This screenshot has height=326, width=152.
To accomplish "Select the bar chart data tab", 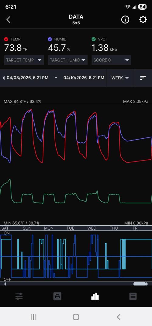I will (95, 296).
